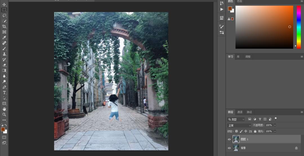The image size is (304, 156).
Task: Toggle visibility of the 背景 layer
Action: click(229, 148)
